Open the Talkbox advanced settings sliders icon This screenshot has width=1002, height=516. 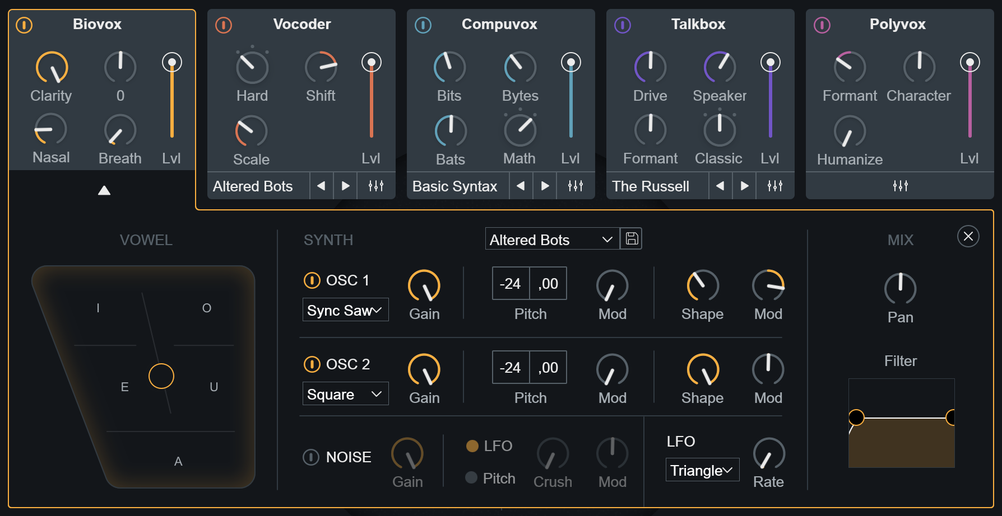[x=774, y=186]
